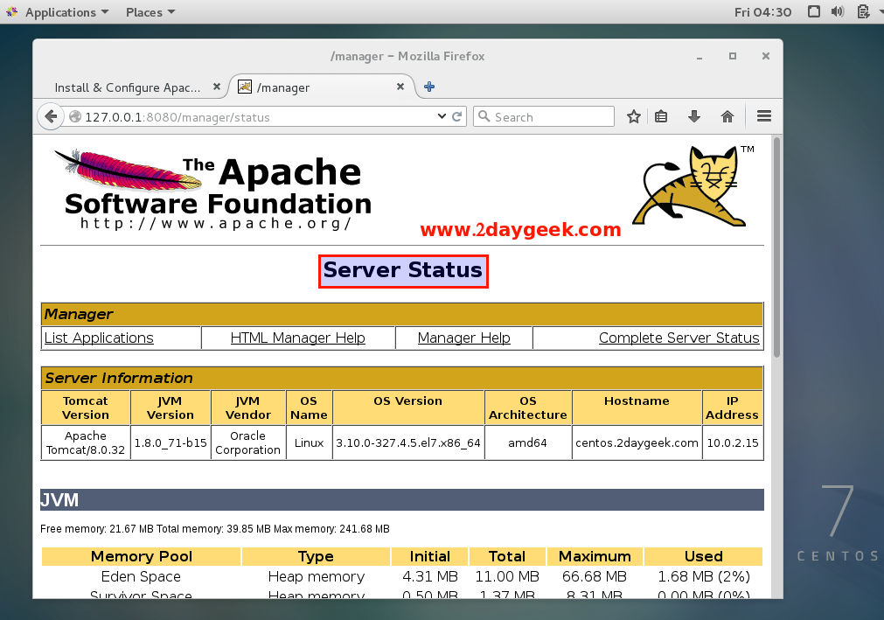Open the Manager Help link
Image resolution: width=884 pixels, height=620 pixels.
click(464, 338)
